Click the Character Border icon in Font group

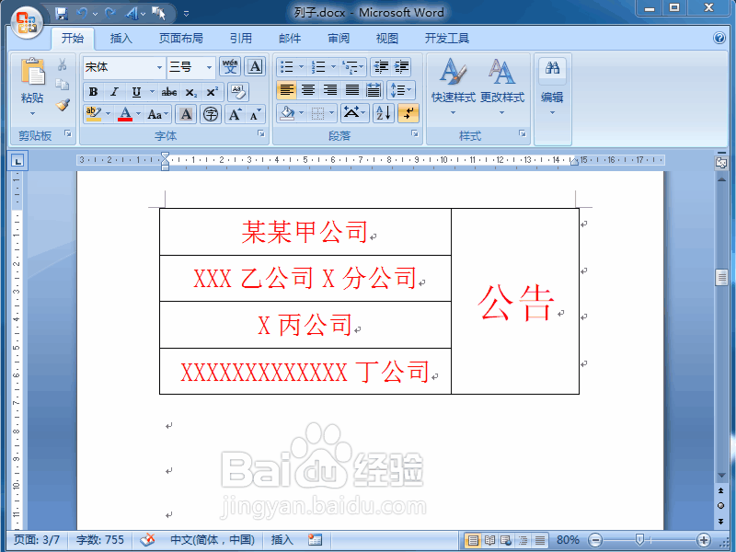tap(255, 66)
